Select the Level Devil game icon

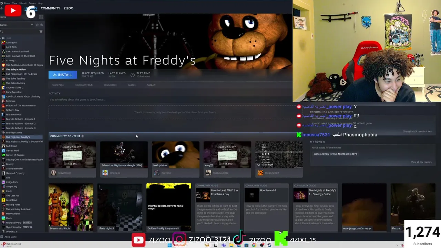point(3,200)
